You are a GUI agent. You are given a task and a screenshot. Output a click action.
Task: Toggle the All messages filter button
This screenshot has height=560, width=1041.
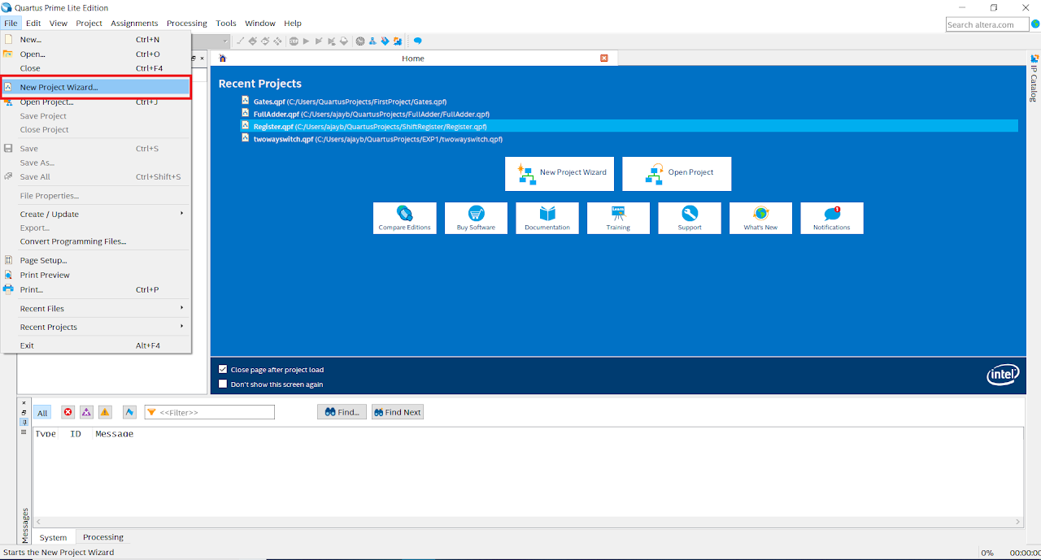click(42, 413)
